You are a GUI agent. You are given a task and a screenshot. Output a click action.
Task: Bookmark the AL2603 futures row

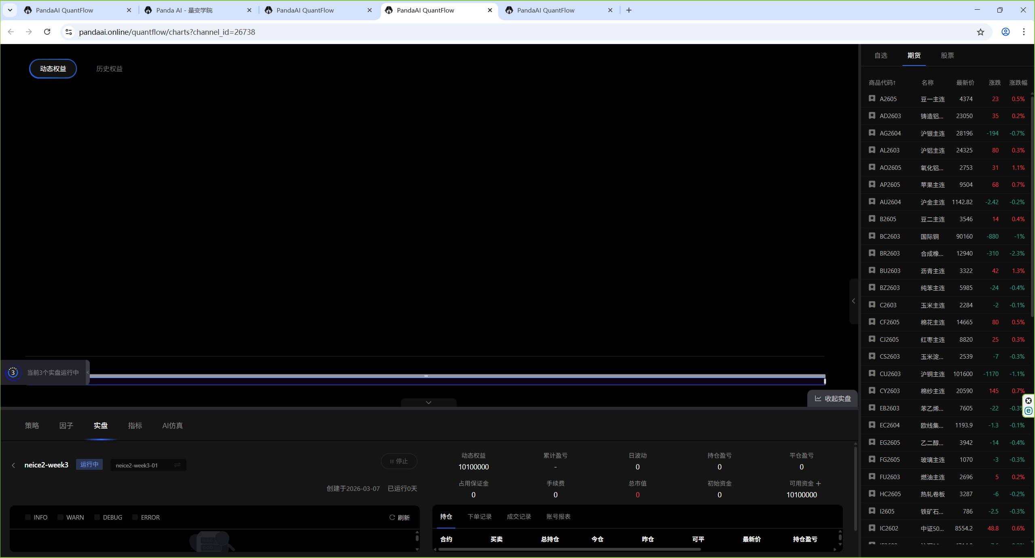point(872,150)
